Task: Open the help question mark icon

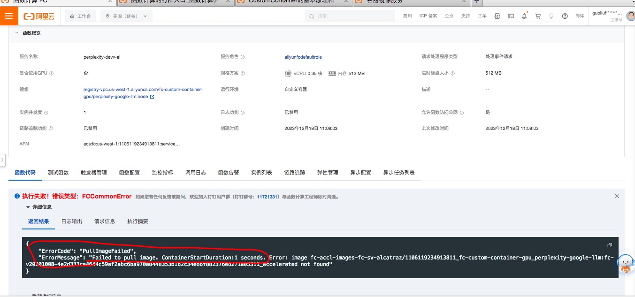Action: click(565, 16)
